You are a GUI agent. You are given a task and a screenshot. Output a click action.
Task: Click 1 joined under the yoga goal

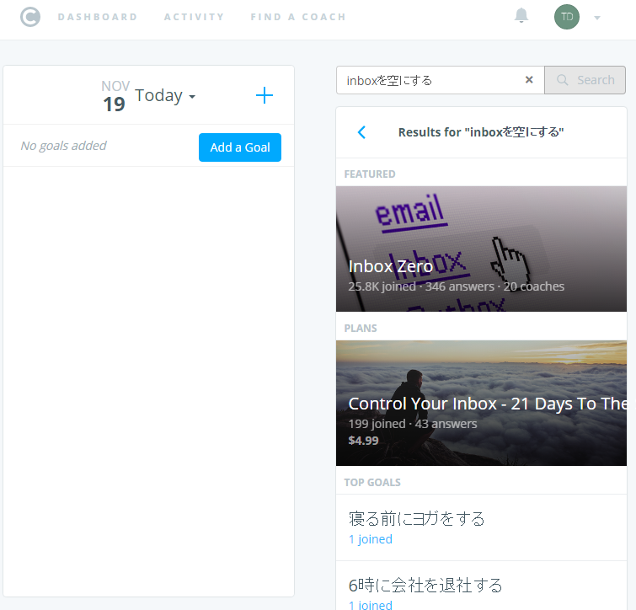(371, 539)
